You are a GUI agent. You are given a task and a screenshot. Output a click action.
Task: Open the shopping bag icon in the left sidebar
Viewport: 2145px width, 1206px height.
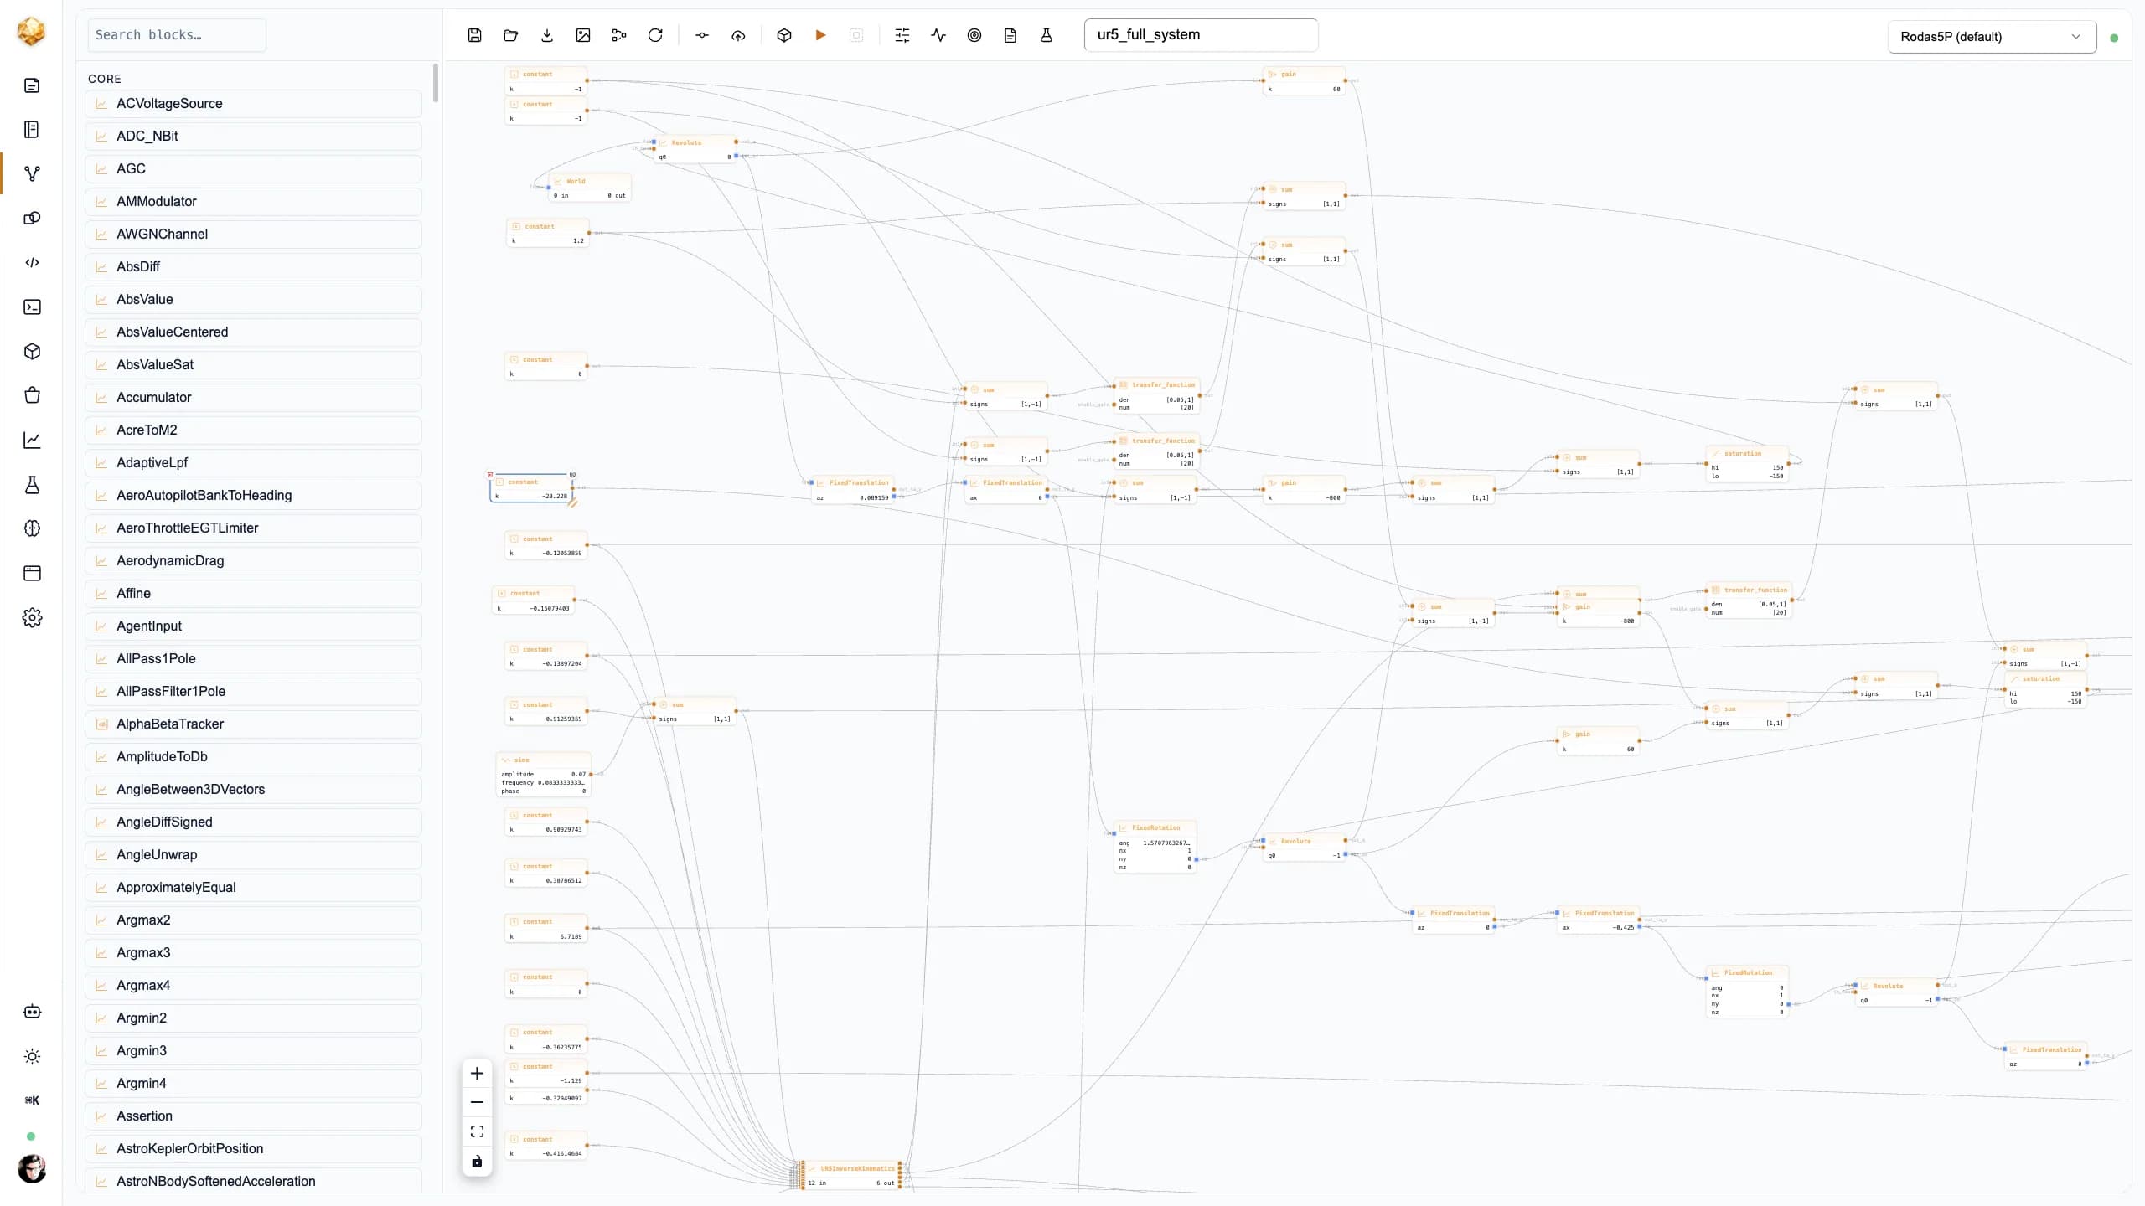click(x=32, y=395)
